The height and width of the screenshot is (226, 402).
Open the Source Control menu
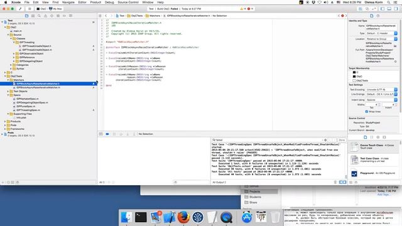tap(128, 2)
